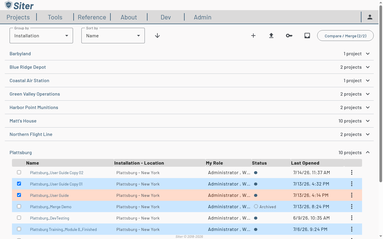Open three-dot menu for Plattsburg_DevTesting
The image size is (383, 239).
tap(352, 218)
